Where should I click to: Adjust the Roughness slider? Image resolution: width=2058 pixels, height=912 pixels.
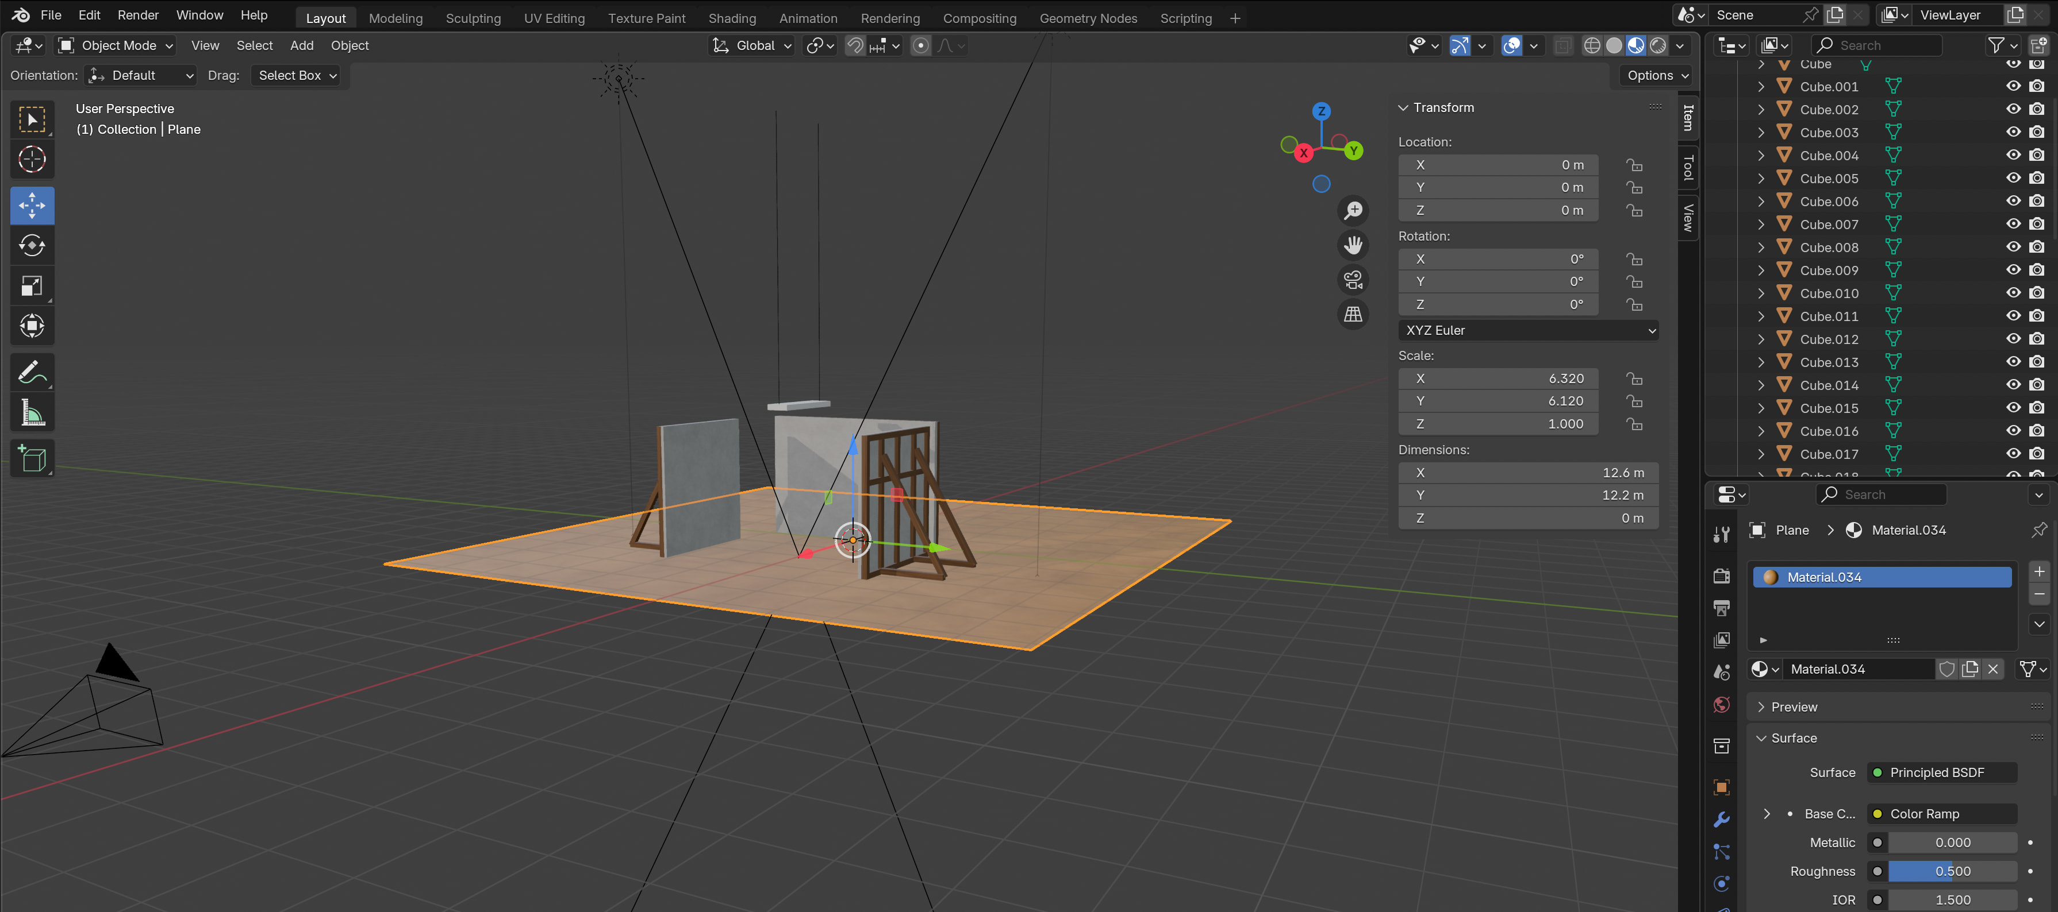1953,871
